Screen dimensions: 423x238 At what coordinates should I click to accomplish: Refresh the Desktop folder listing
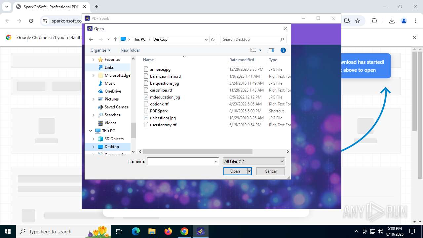click(213, 39)
